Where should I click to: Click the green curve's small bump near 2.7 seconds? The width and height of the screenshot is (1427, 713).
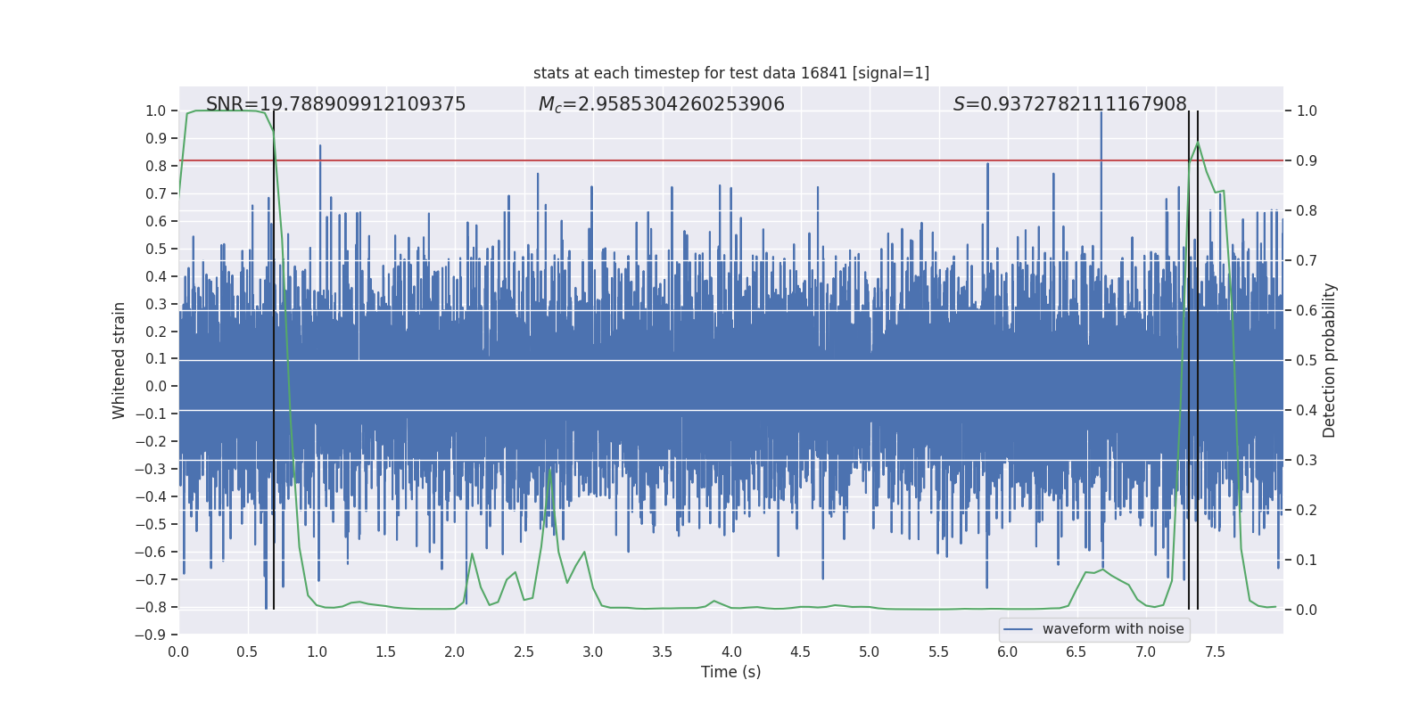550,470
